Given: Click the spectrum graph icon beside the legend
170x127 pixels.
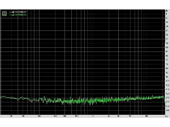Looking at the screenshot, I should (x=4, y=14).
